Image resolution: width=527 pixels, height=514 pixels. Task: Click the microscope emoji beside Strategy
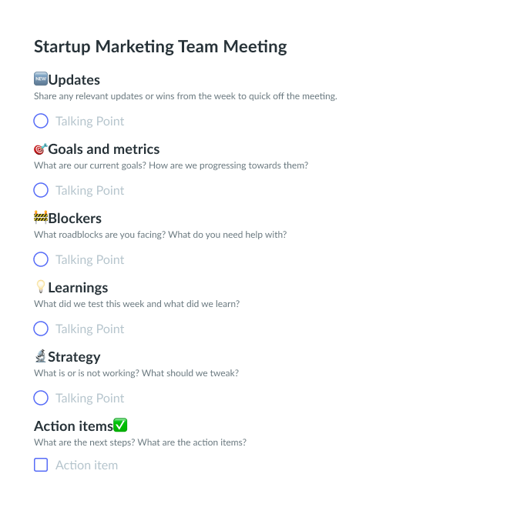(41, 356)
